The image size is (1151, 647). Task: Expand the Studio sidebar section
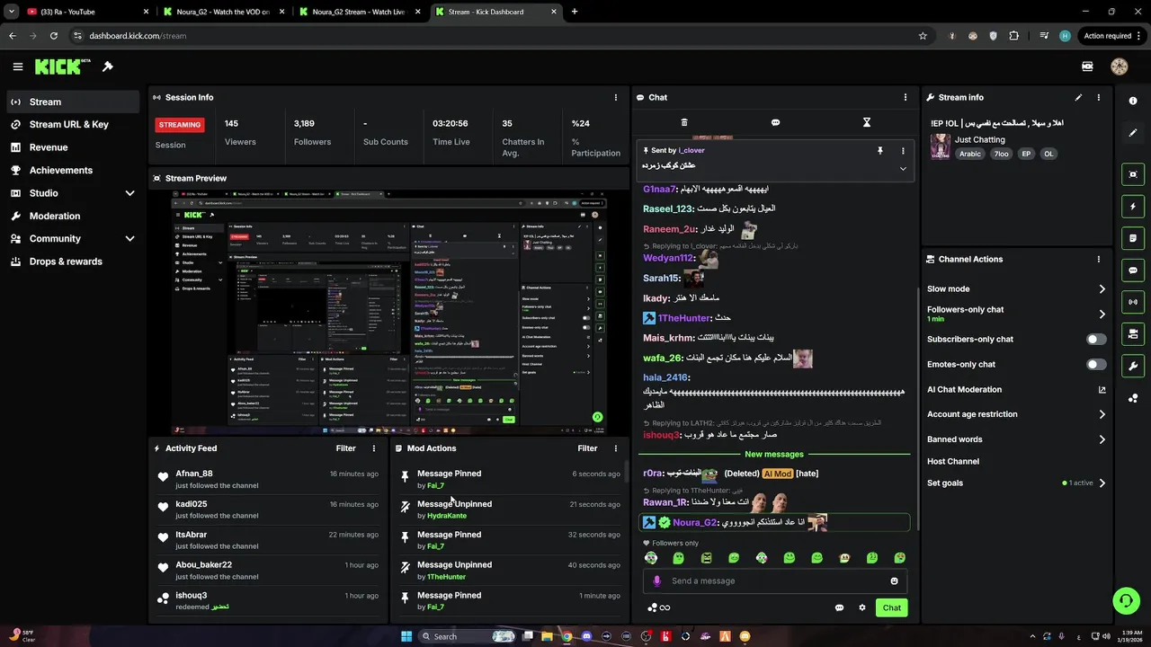pos(129,193)
